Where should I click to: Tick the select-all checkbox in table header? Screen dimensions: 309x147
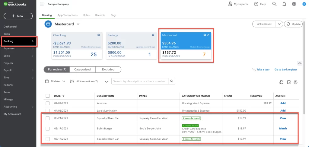47,96
